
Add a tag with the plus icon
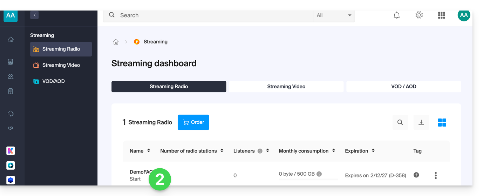[x=416, y=175]
